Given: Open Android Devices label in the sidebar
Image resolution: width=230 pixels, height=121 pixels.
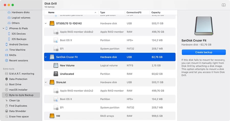Looking at the screenshot, I should click(19, 44).
